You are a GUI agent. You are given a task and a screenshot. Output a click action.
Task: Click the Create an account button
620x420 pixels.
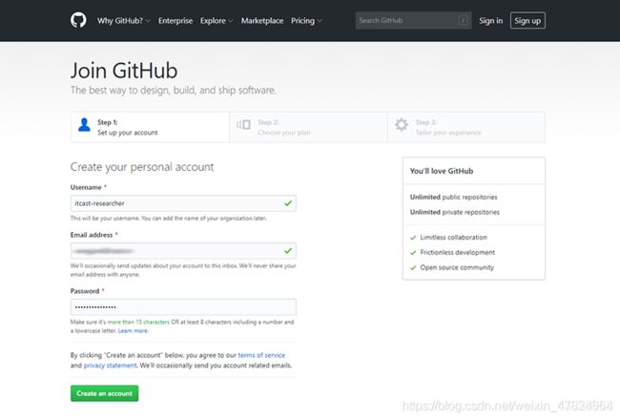104,393
